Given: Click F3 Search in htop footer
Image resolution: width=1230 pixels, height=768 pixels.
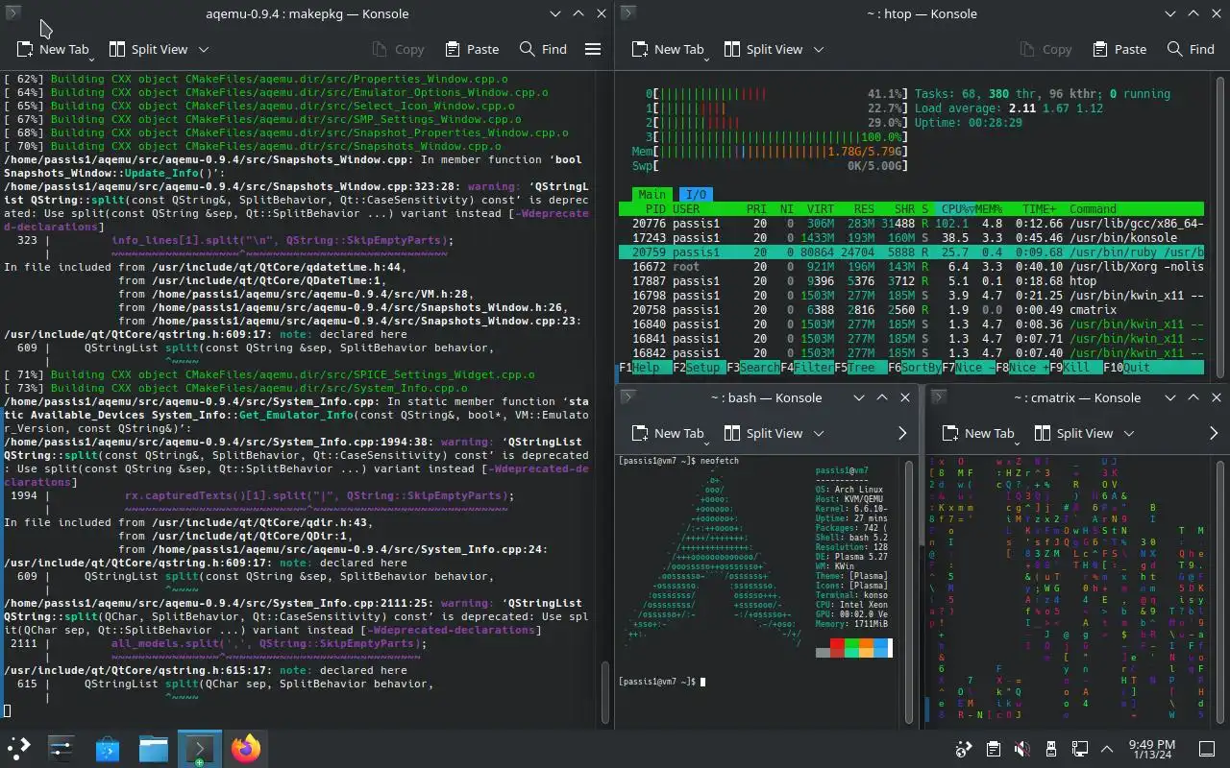Looking at the screenshot, I should pyautogui.click(x=752, y=368).
